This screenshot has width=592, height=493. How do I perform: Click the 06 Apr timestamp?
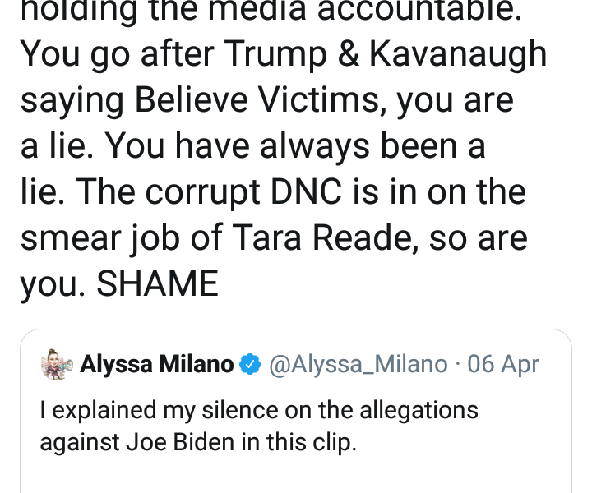click(503, 364)
